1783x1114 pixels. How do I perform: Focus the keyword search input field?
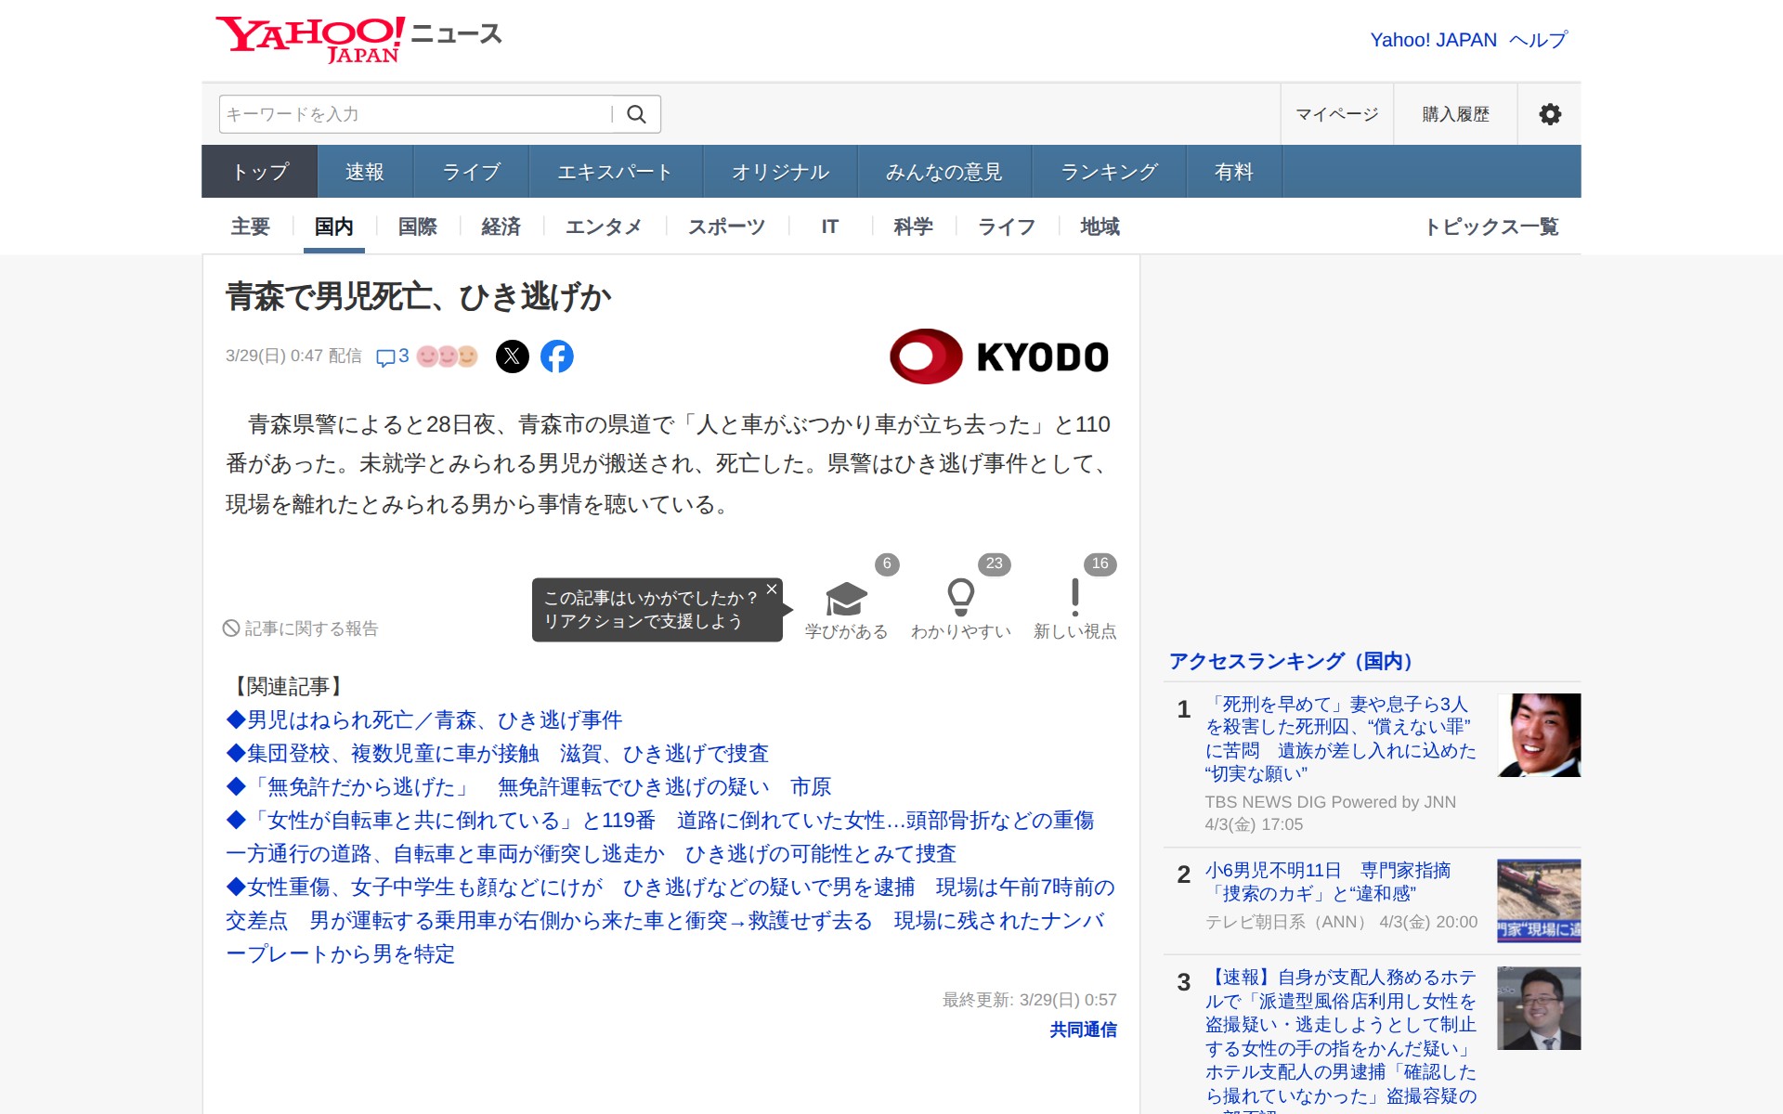pyautogui.click(x=413, y=114)
